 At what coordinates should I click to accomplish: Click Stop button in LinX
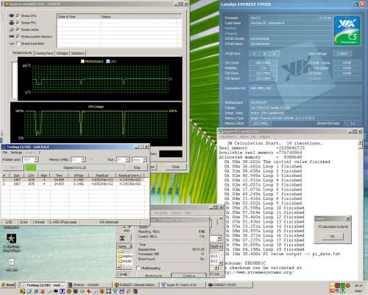(x=137, y=167)
